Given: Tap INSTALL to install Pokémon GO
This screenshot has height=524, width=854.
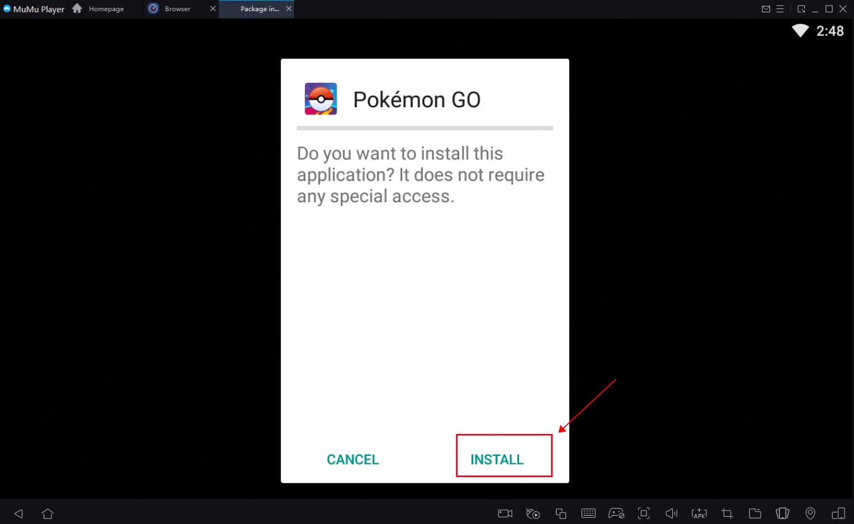Looking at the screenshot, I should tap(497, 459).
